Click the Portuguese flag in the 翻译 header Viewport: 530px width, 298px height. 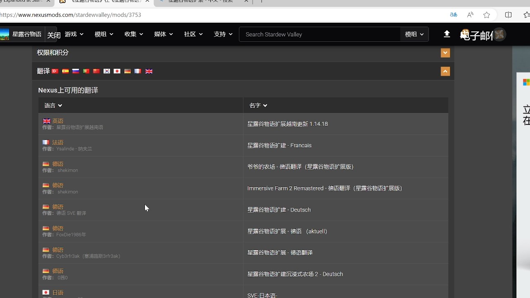point(86,71)
